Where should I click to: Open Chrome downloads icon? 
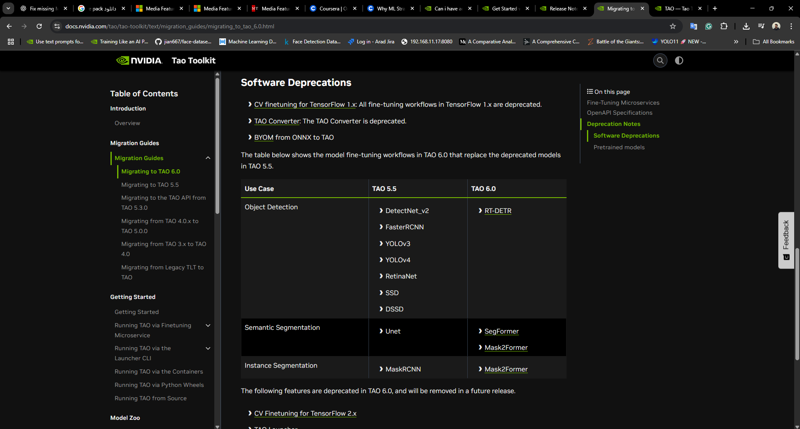pyautogui.click(x=746, y=26)
